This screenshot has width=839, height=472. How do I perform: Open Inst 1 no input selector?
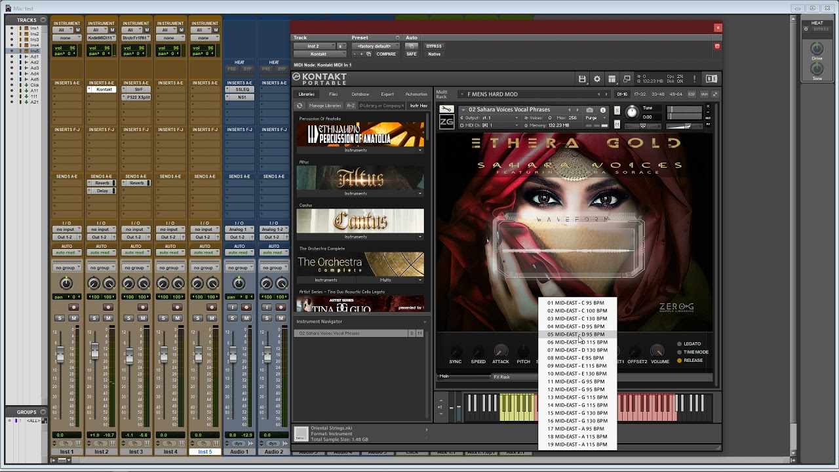(67, 229)
